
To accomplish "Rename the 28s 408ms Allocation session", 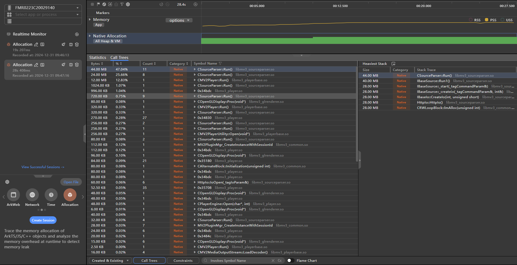I will coord(36,65).
